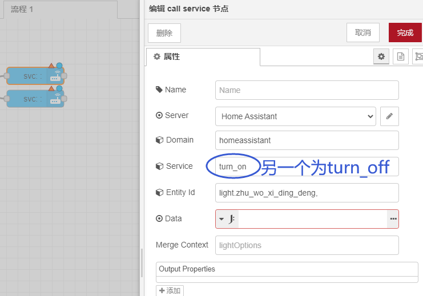The height and width of the screenshot is (296, 423).
Task: Change Data type via J: dropdown
Action: tap(227, 219)
